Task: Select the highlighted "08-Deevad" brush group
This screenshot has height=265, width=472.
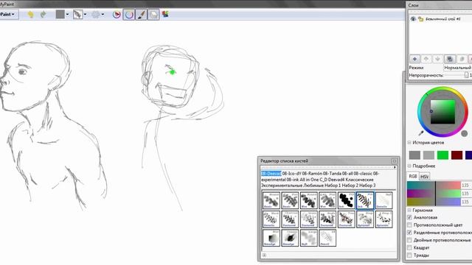Action: 271,174
